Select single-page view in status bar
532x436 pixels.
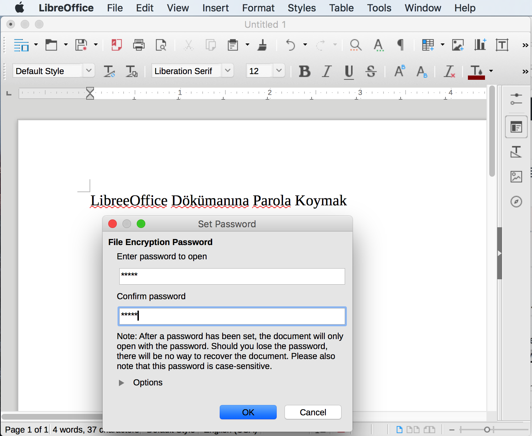click(x=400, y=430)
